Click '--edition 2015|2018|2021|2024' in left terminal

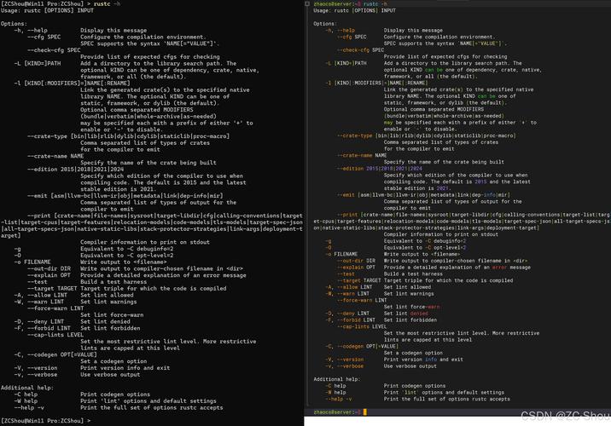pos(76,170)
